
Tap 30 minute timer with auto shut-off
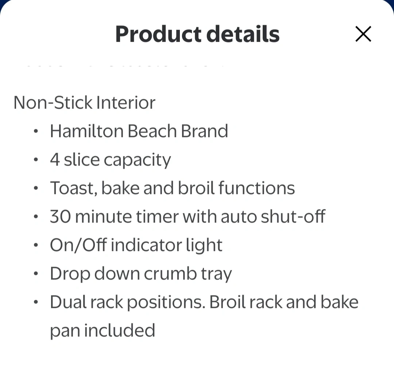point(188,217)
